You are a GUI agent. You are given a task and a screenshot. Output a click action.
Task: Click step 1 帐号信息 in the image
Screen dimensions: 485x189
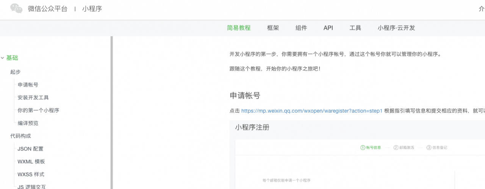coord(371,147)
